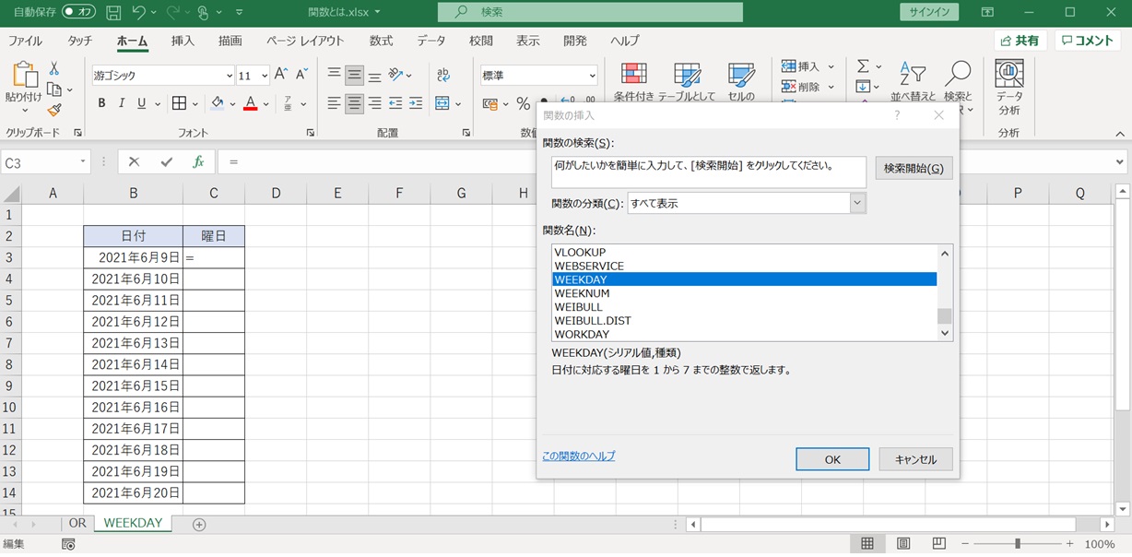The image size is (1132, 557).
Task: Click the Bold formatting icon
Action: (101, 103)
